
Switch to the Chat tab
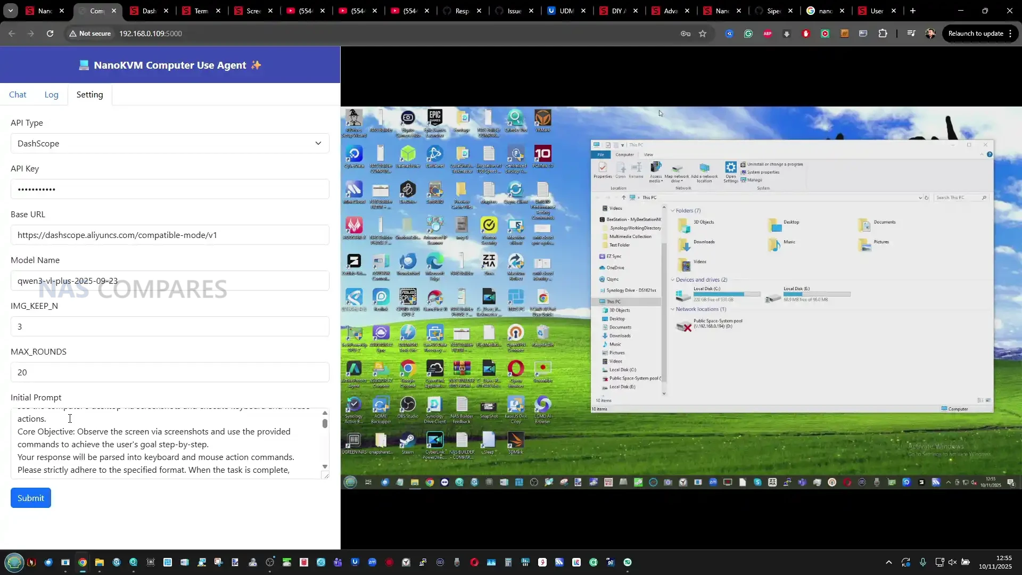(x=18, y=94)
